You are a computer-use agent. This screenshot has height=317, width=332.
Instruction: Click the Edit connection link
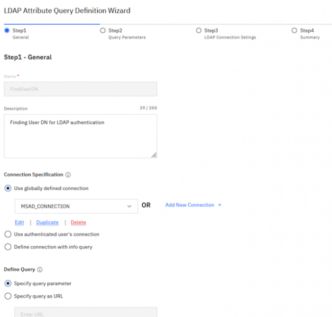(19, 222)
